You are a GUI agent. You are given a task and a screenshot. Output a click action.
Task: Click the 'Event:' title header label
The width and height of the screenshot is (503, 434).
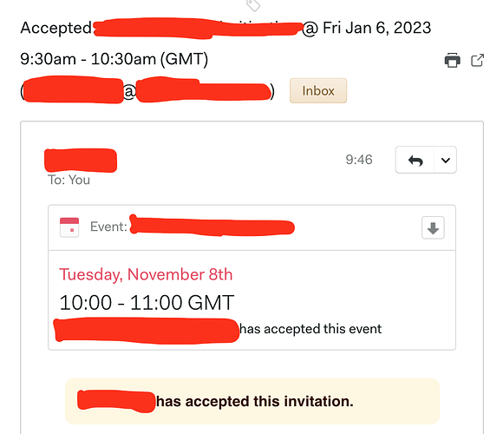pyautogui.click(x=108, y=227)
